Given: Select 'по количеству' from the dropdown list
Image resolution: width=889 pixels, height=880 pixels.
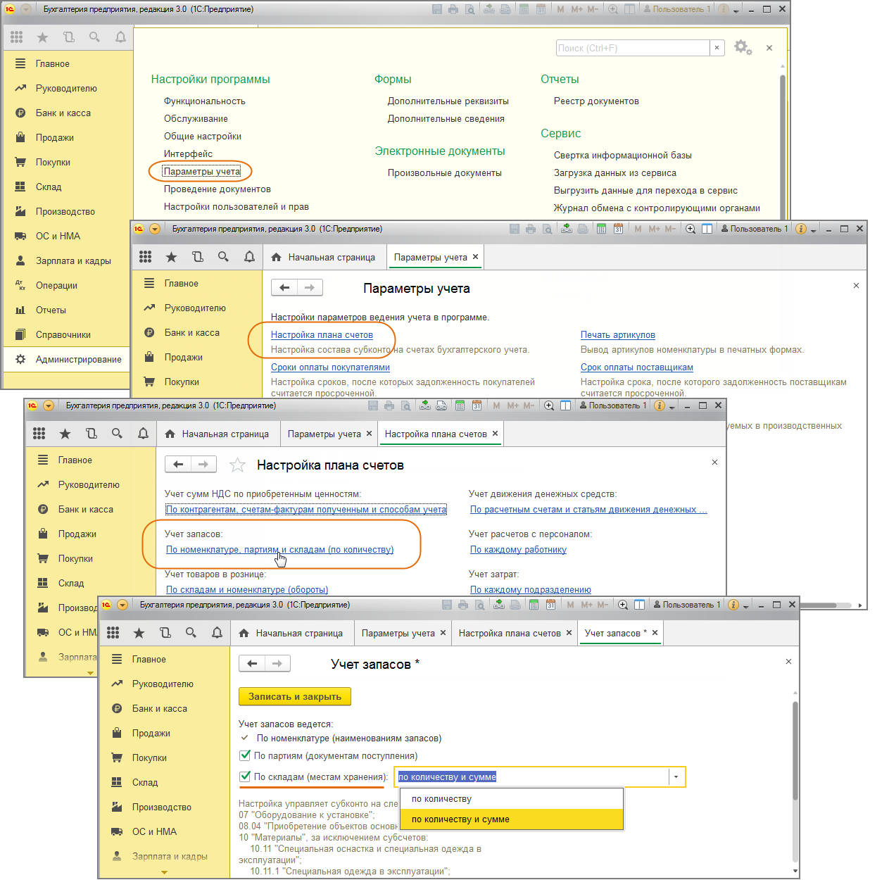Looking at the screenshot, I should pos(441,799).
